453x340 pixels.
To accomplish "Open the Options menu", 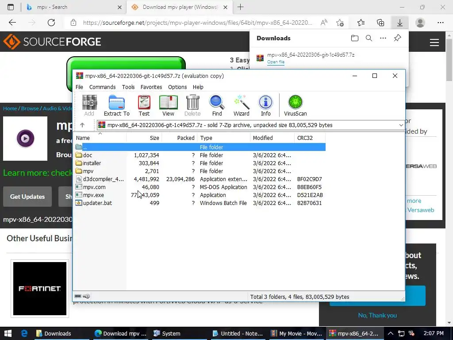I will (x=177, y=87).
